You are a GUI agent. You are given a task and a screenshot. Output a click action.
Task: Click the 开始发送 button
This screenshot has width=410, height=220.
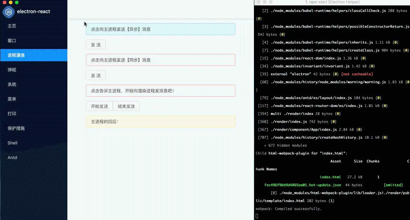(99, 106)
